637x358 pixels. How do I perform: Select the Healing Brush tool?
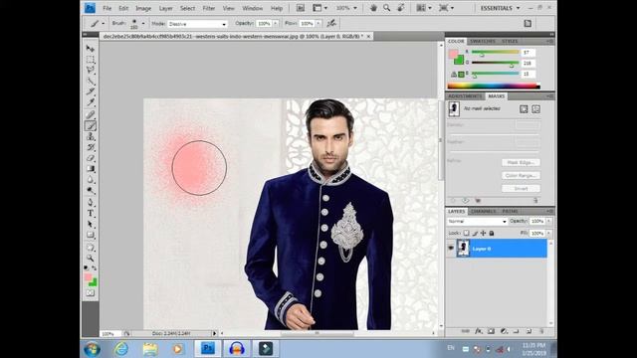[x=91, y=115]
